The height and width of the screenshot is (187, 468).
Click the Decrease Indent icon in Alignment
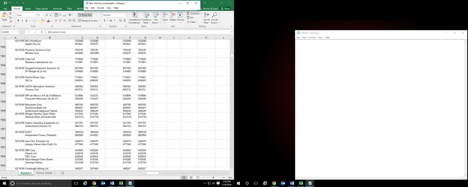point(69,21)
